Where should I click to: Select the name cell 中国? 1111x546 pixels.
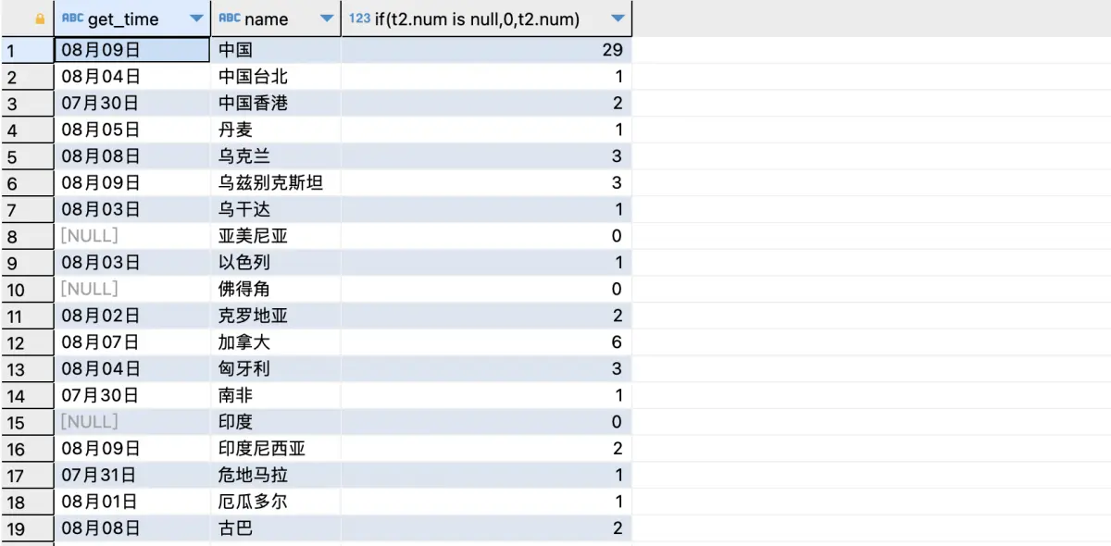point(276,50)
